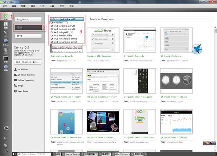Open the 分析 menu
The width and height of the screenshot is (217, 156).
click(42, 6)
